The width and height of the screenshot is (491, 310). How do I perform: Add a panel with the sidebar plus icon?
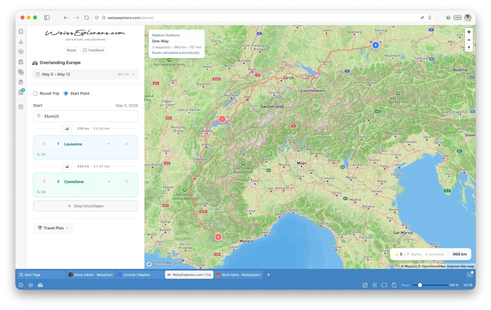tap(21, 107)
